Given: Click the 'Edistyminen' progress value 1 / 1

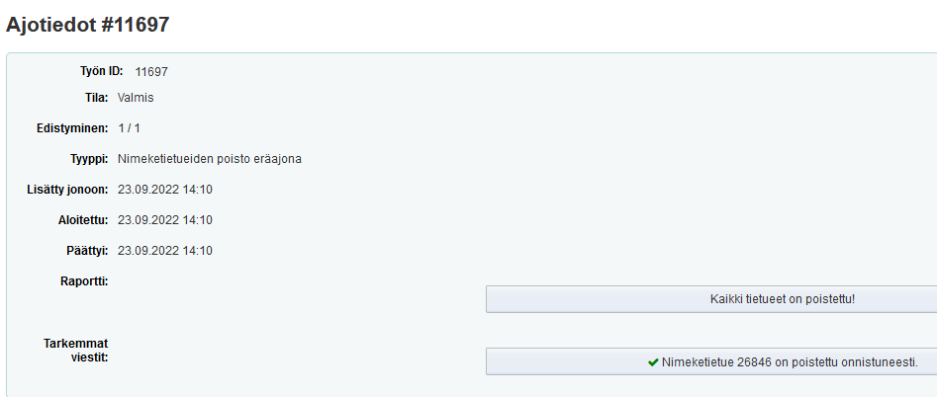Looking at the screenshot, I should coord(129,128).
